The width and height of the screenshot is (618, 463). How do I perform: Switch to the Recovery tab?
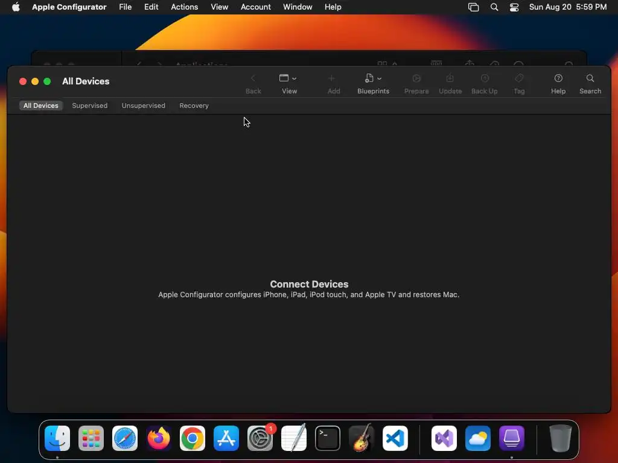[194, 106]
